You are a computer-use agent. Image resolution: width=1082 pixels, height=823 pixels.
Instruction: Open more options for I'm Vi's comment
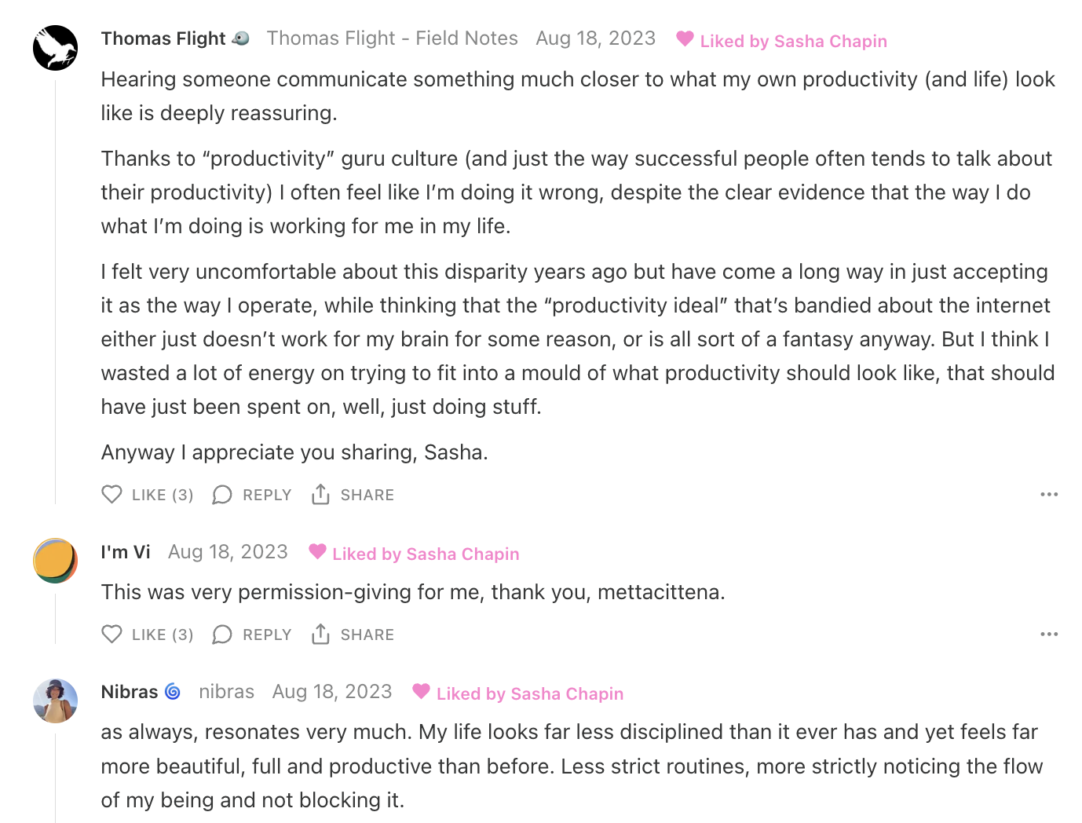click(x=1049, y=635)
